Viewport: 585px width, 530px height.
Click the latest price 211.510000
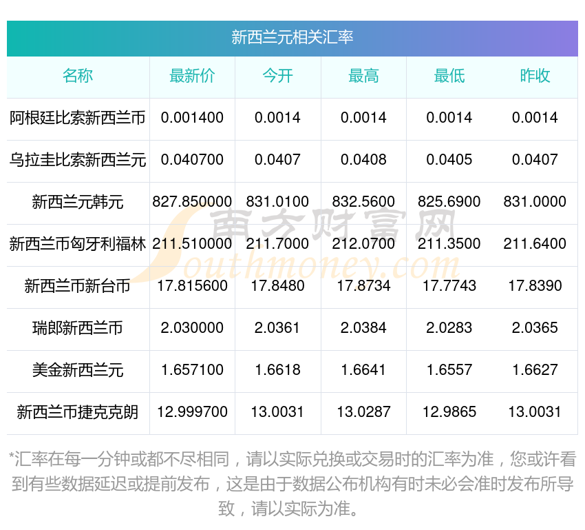click(192, 244)
